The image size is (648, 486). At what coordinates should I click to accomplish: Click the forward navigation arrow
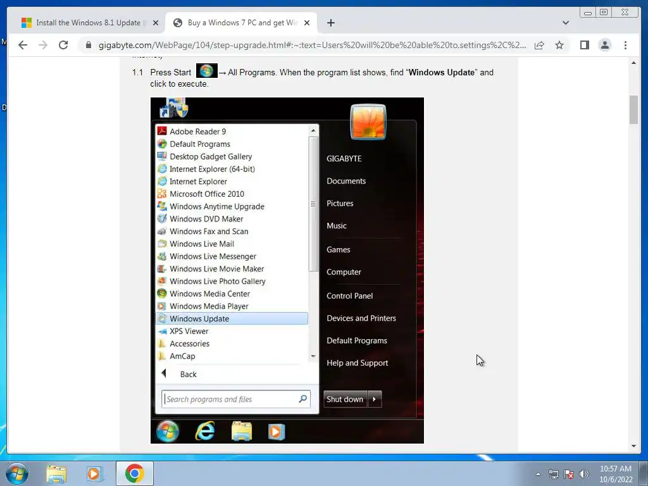[43, 45]
